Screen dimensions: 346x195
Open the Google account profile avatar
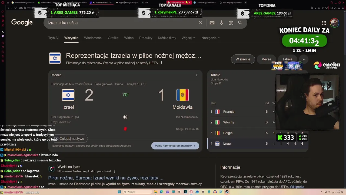pos(334,23)
